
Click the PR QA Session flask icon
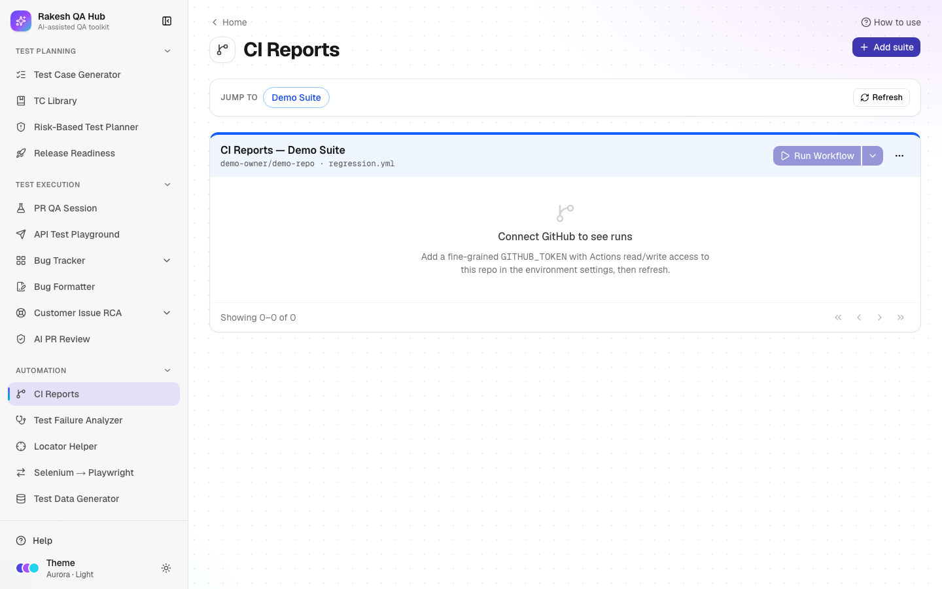[x=21, y=208]
